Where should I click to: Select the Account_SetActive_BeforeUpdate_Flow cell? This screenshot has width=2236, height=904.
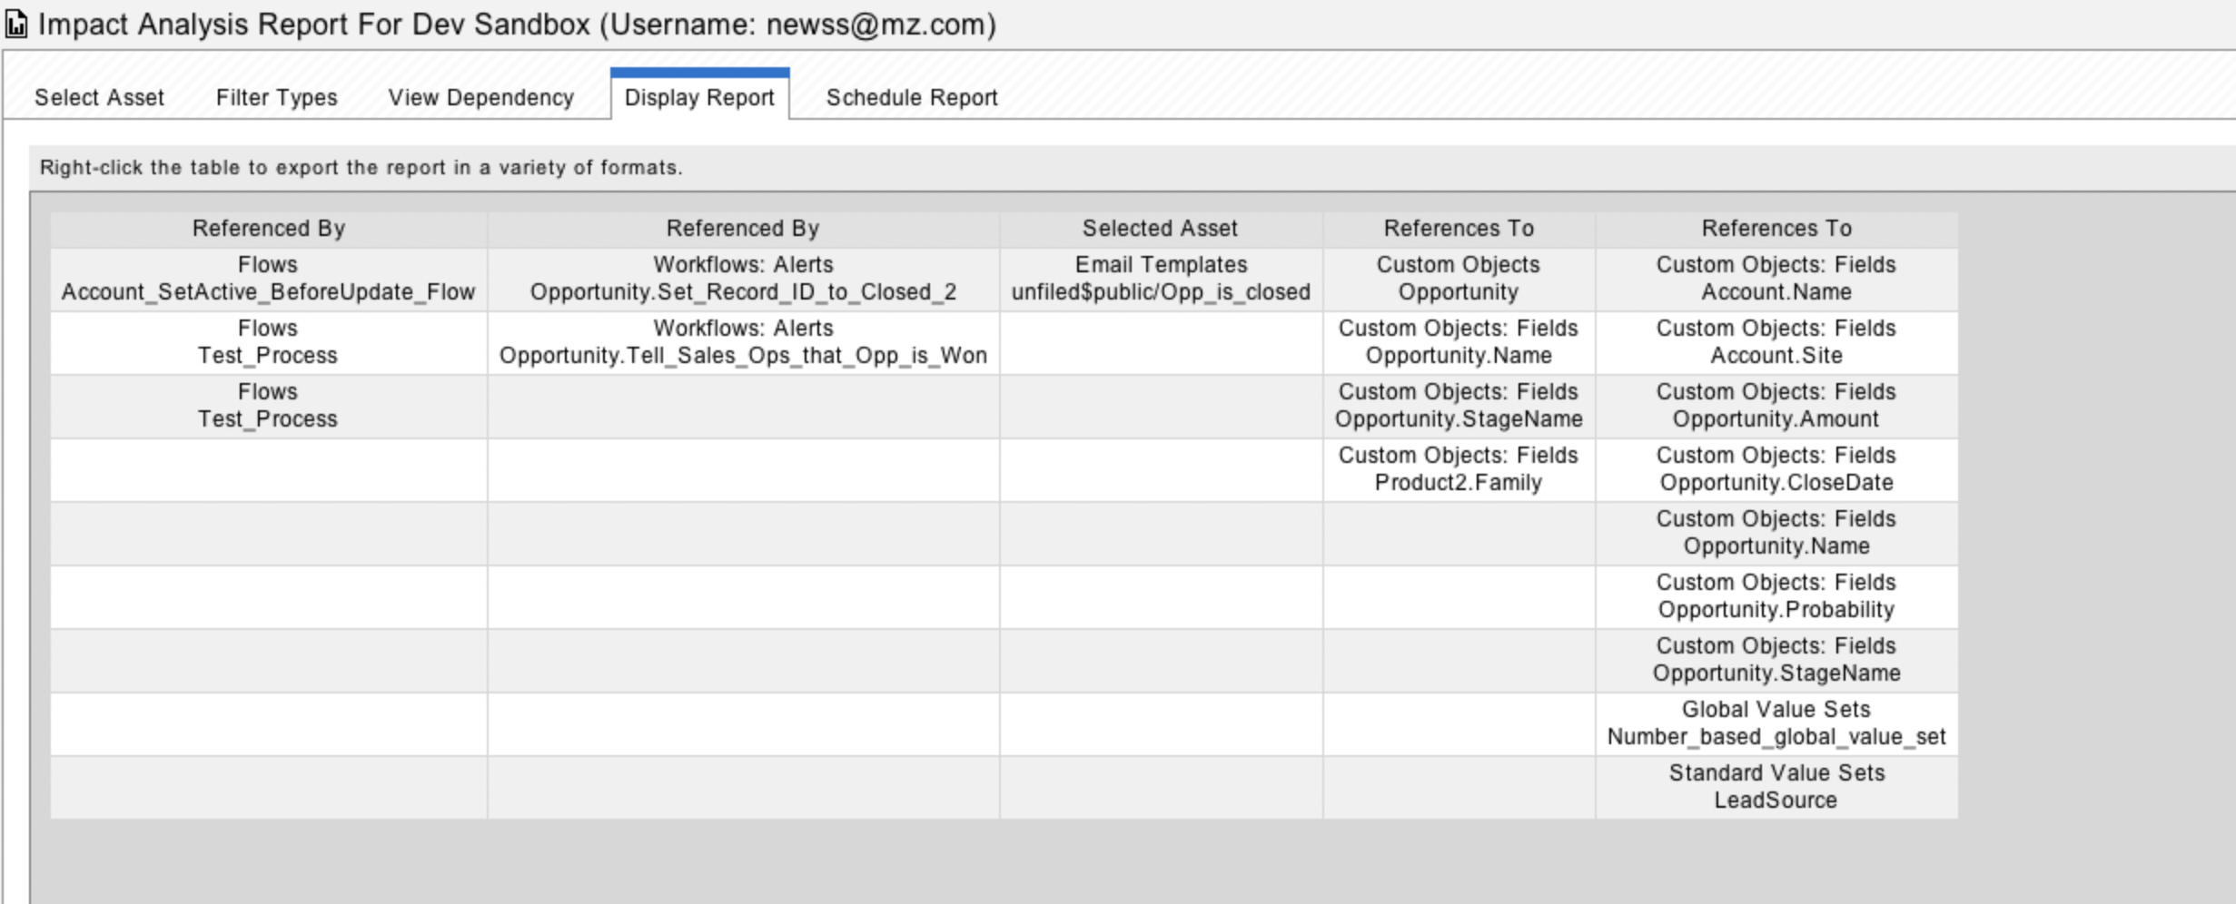pyautogui.click(x=268, y=280)
